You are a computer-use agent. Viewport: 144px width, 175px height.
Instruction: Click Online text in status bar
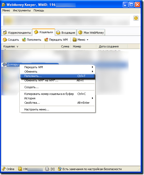coord(10,169)
